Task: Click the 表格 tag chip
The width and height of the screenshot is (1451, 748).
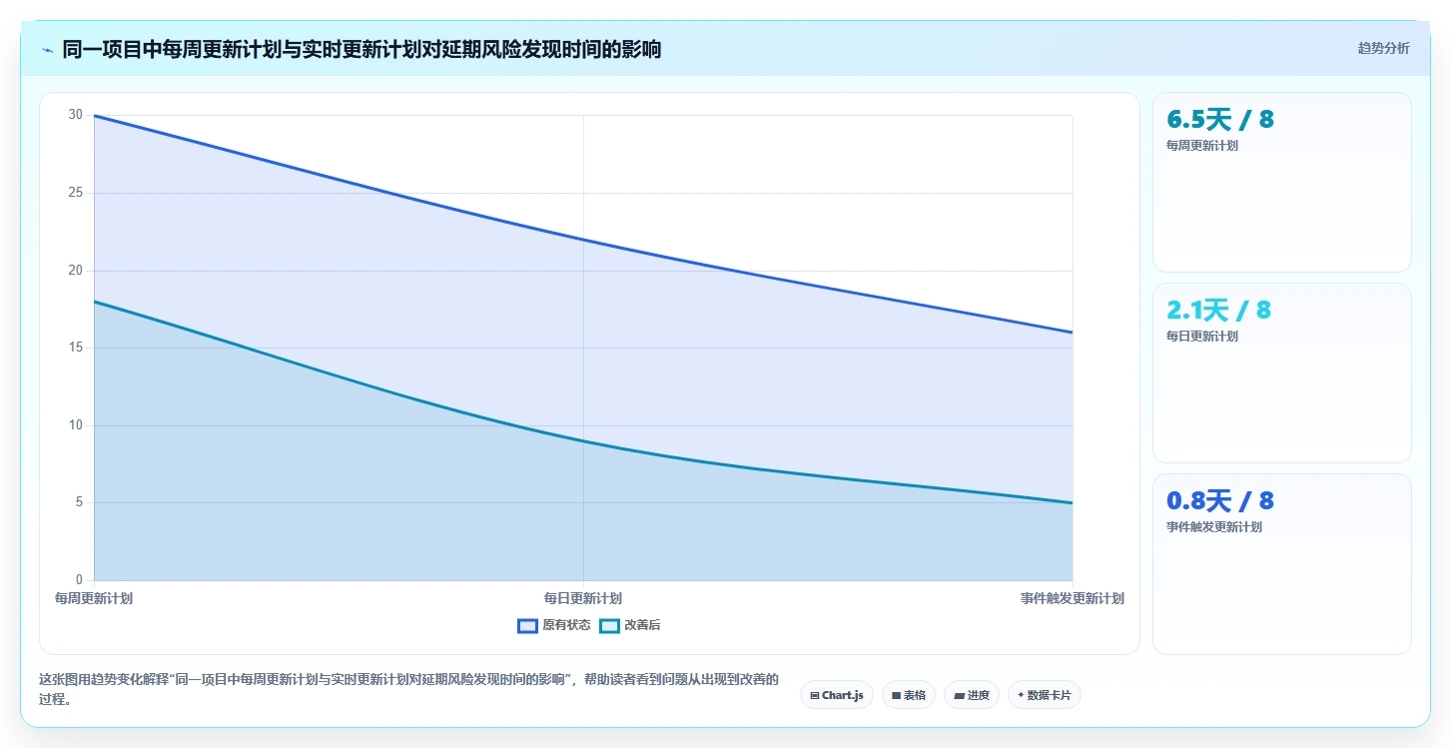Action: point(909,695)
